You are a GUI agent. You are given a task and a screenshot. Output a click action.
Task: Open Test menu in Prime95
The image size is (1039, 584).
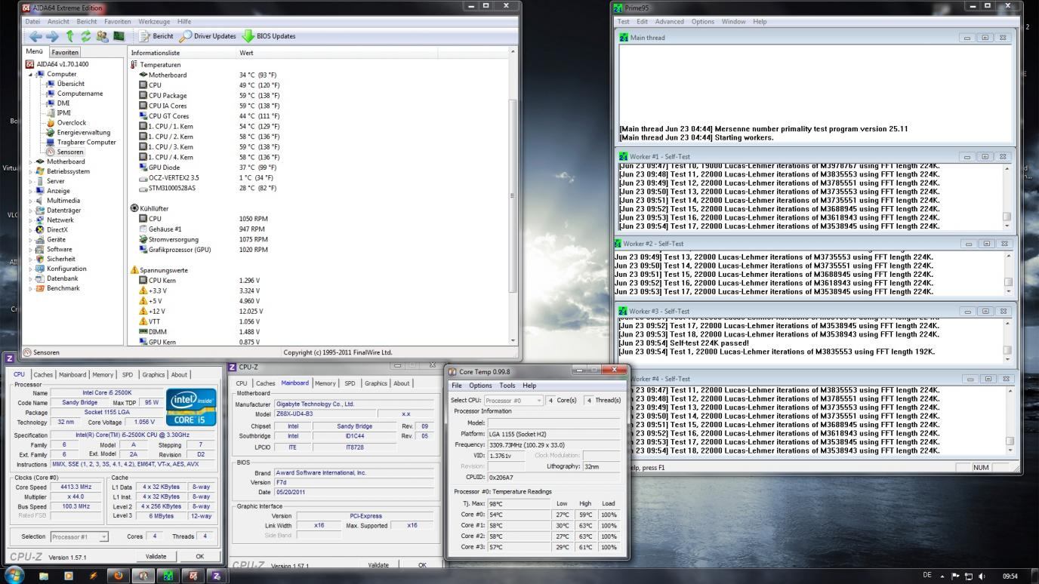click(624, 21)
